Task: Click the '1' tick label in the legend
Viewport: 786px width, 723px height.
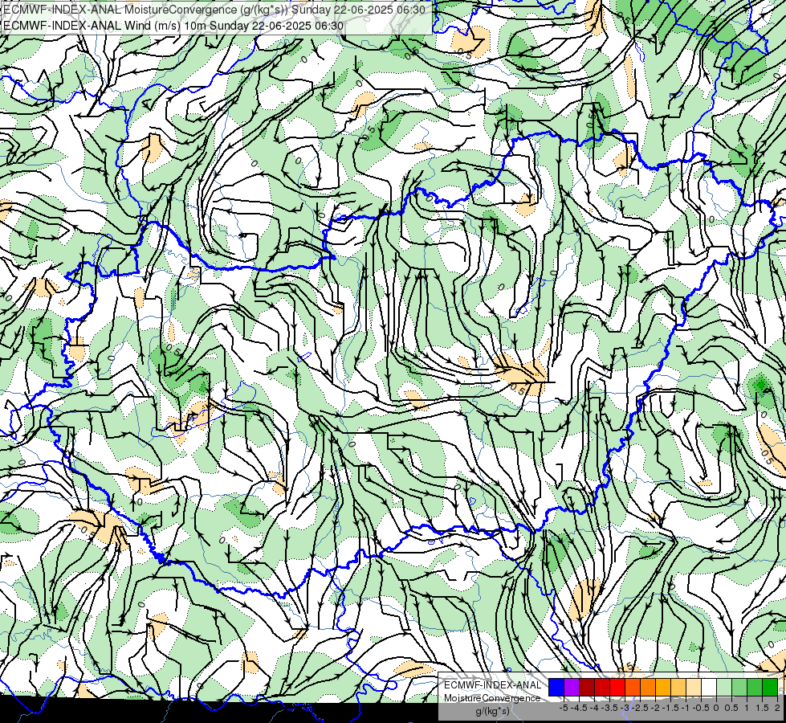Action: coord(747,708)
